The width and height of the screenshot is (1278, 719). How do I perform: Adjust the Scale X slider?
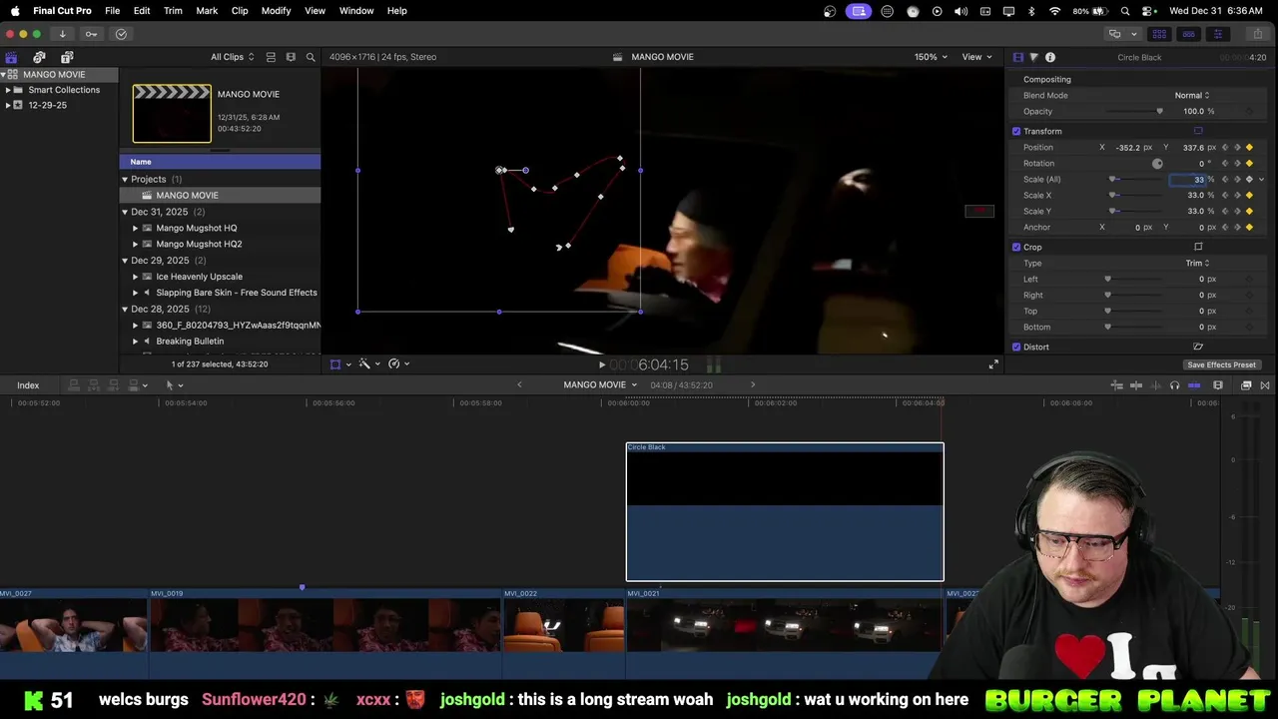(1133, 195)
